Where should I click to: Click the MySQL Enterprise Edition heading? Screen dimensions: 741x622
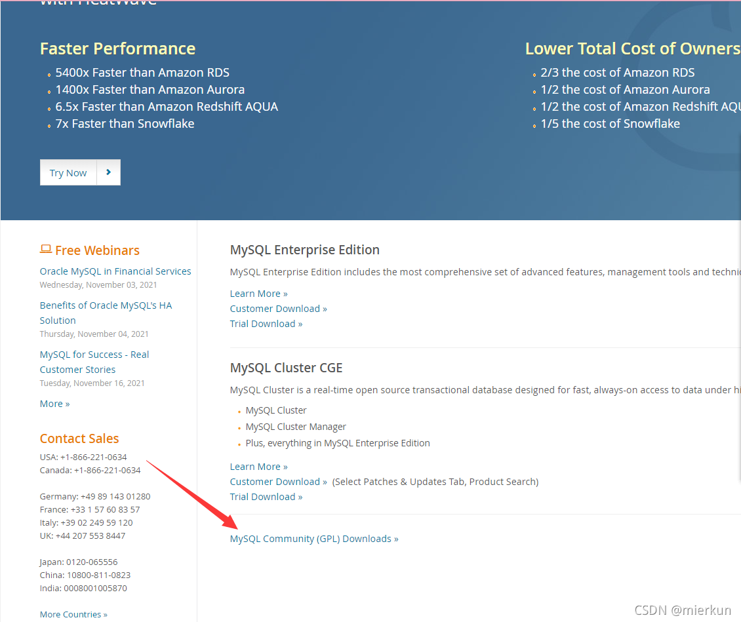click(x=305, y=250)
